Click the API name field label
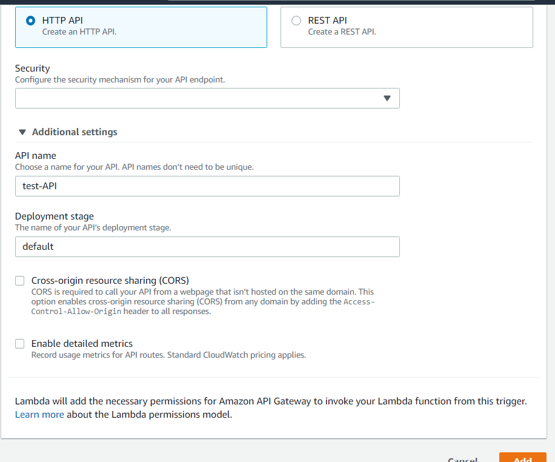The width and height of the screenshot is (555, 462). click(36, 156)
